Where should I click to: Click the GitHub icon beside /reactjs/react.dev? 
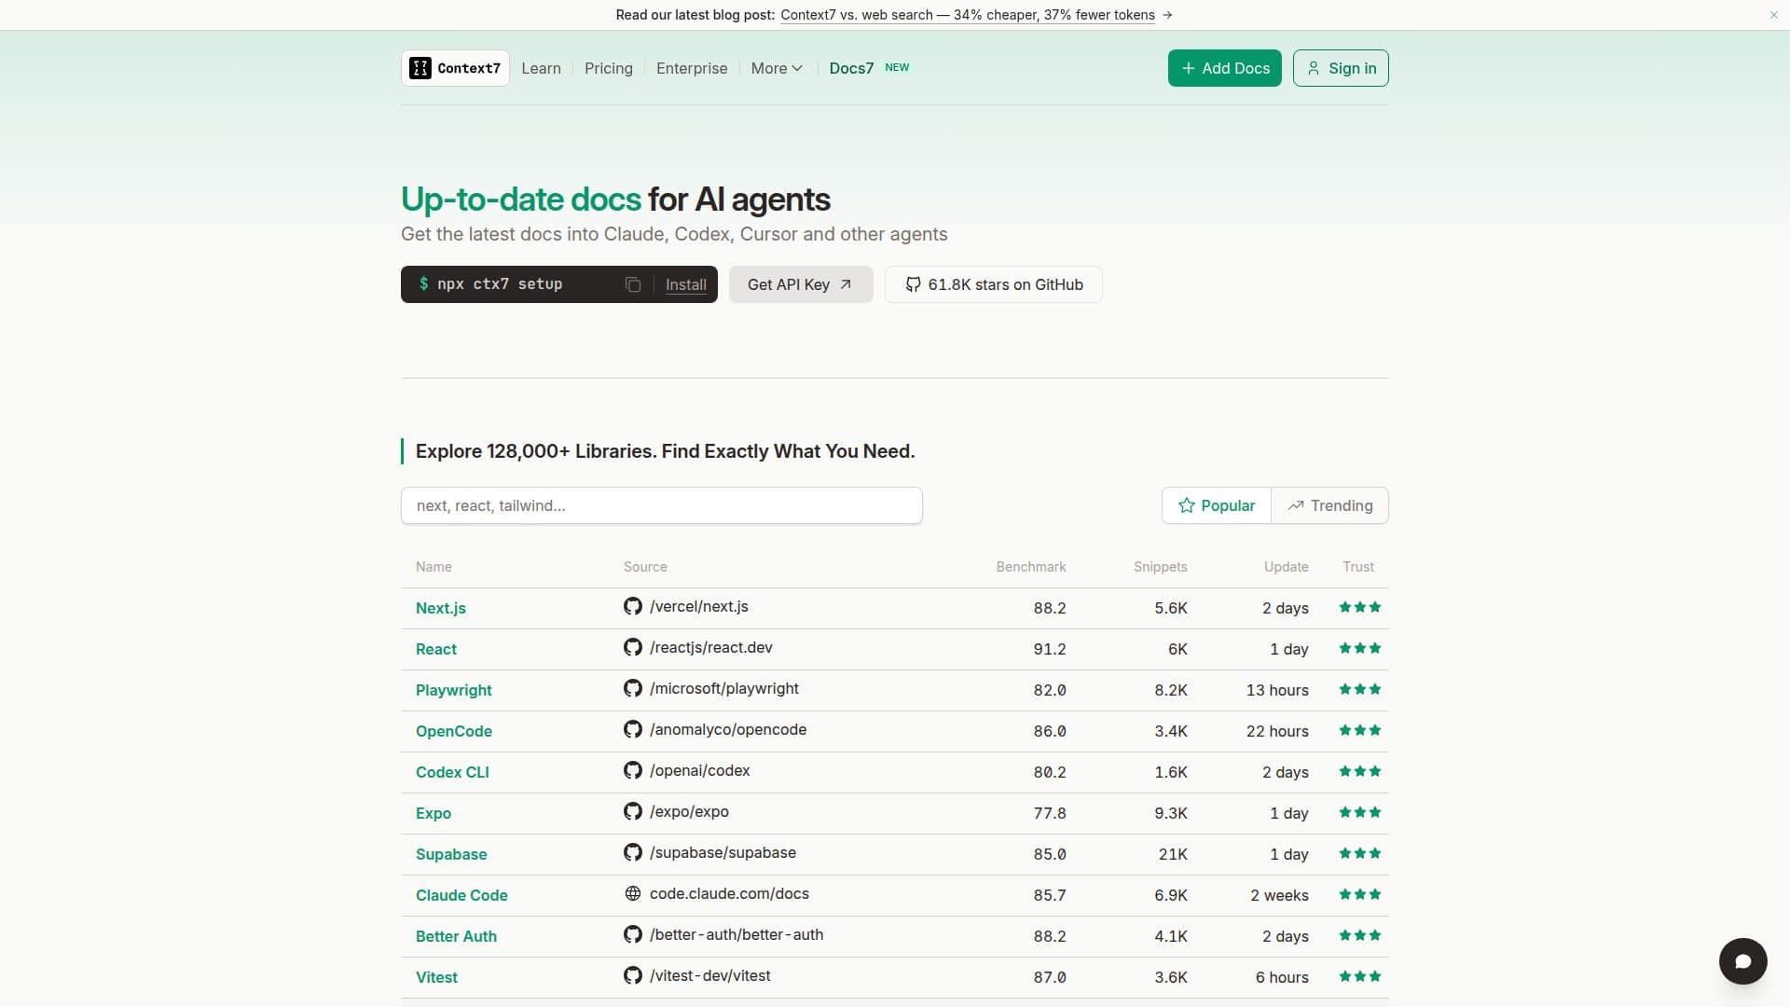tap(633, 647)
